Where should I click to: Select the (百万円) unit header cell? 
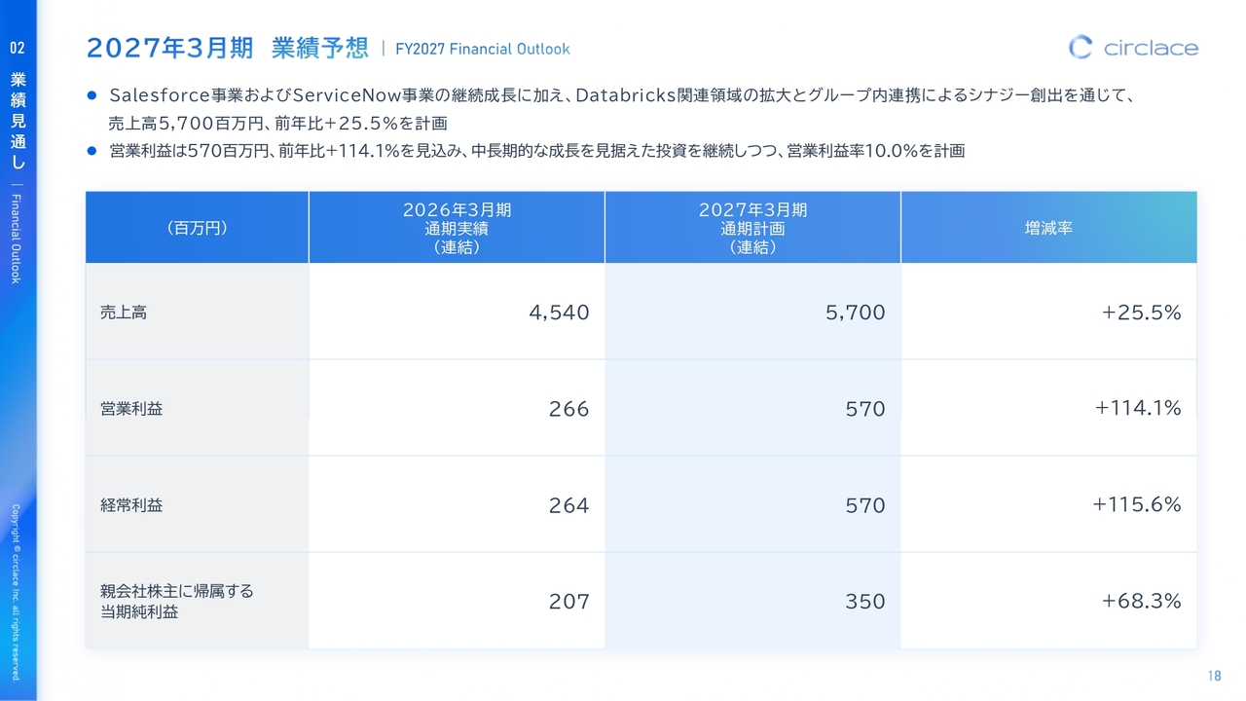pyautogui.click(x=197, y=228)
